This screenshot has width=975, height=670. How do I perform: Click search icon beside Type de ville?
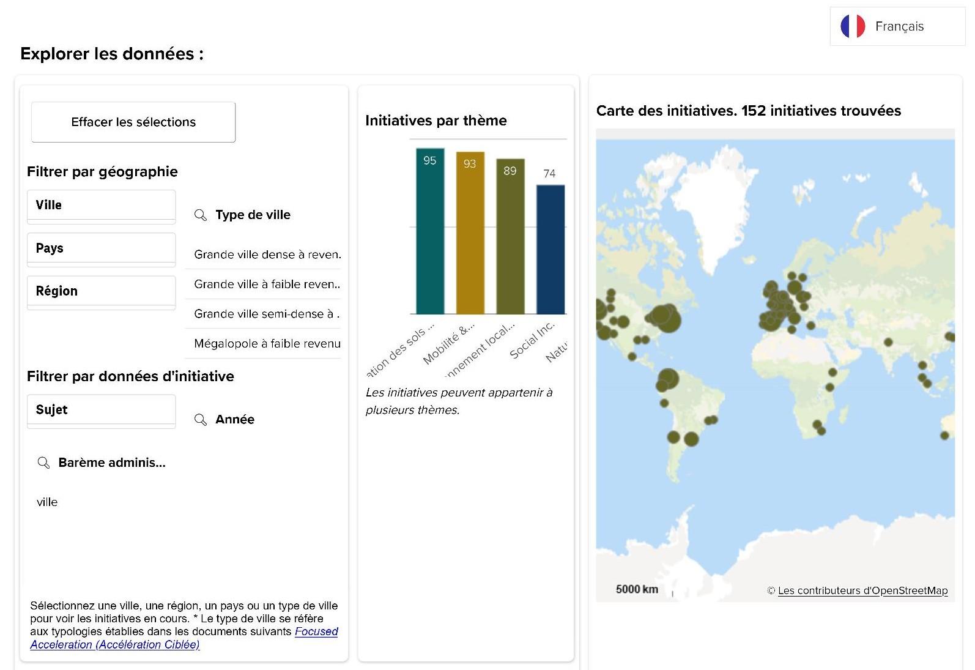coord(200,215)
